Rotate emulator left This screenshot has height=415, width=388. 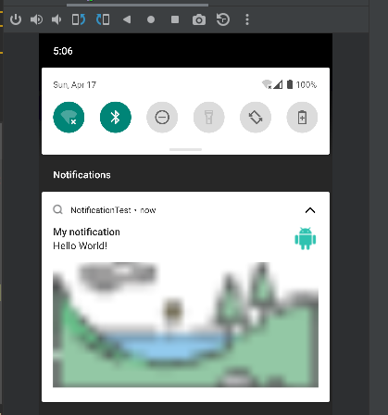click(x=79, y=19)
